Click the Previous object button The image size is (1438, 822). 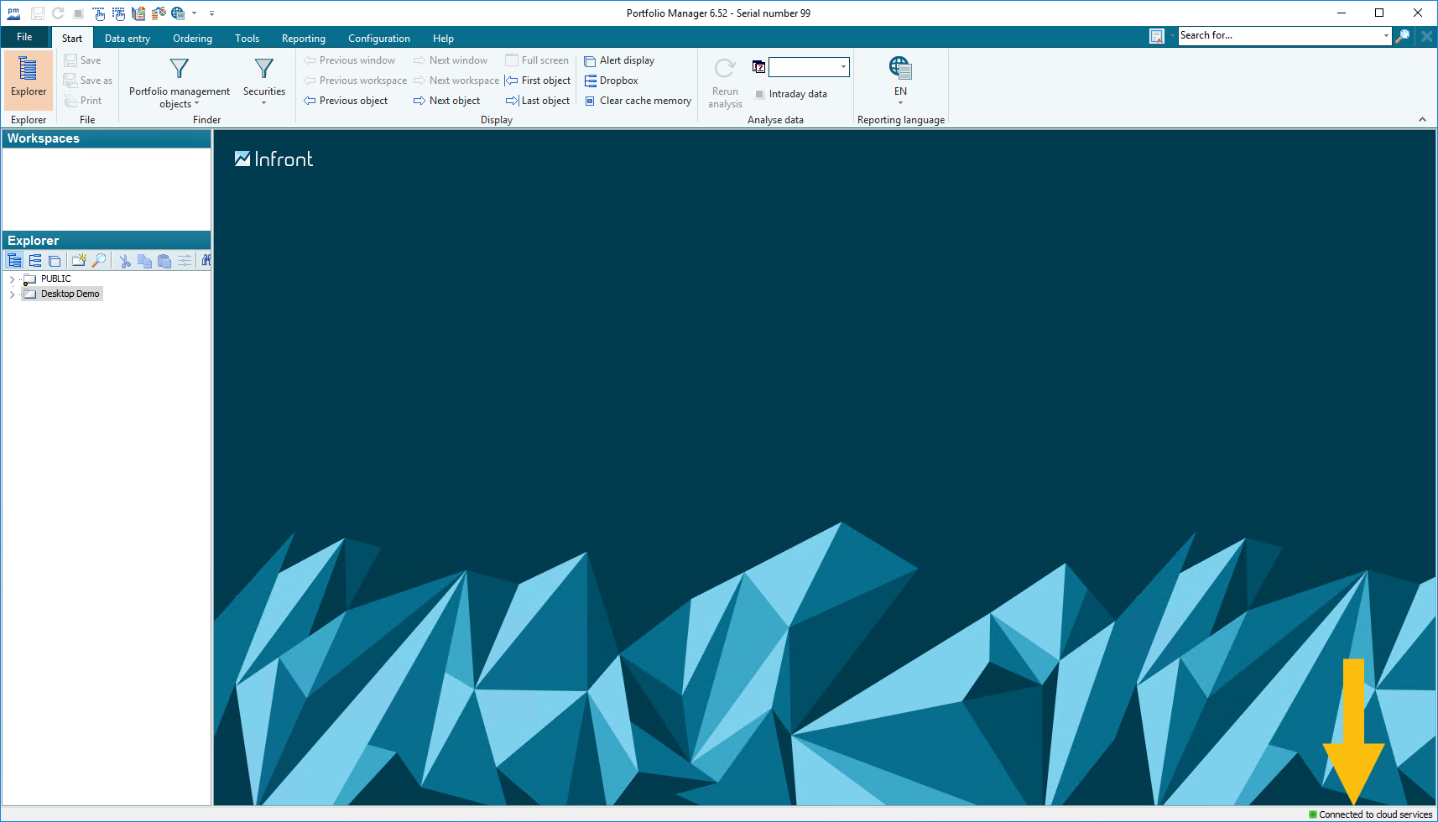tap(346, 101)
